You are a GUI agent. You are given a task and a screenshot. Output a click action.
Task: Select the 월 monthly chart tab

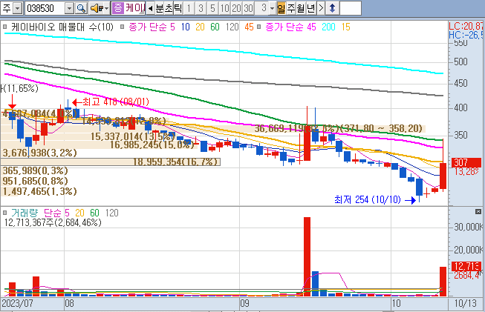(301, 8)
